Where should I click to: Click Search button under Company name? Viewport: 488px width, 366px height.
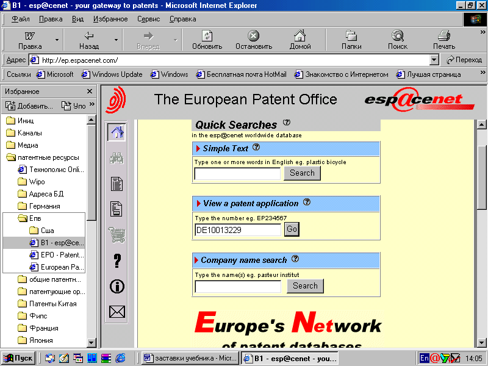tap(306, 286)
